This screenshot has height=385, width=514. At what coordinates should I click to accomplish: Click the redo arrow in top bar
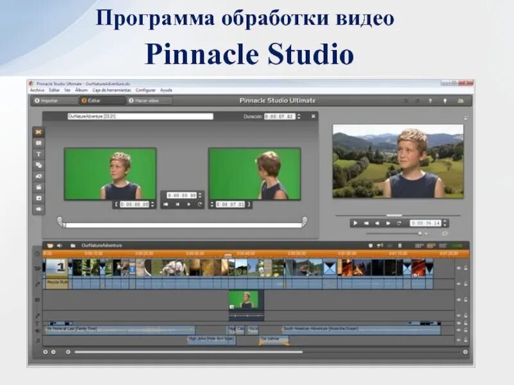[x=418, y=101]
